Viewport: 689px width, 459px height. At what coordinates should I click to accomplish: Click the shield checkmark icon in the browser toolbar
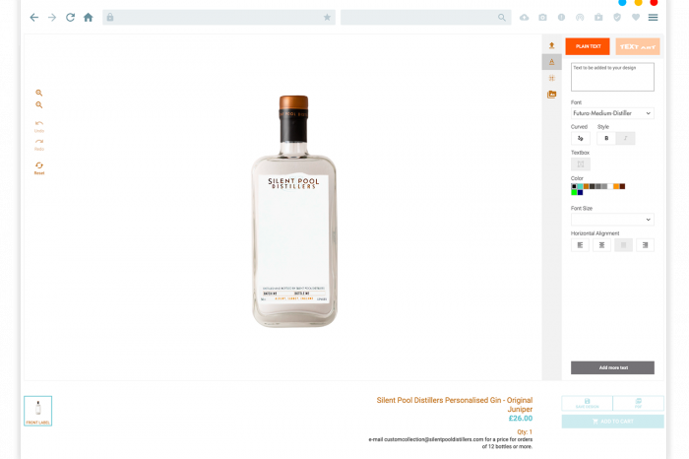point(617,18)
